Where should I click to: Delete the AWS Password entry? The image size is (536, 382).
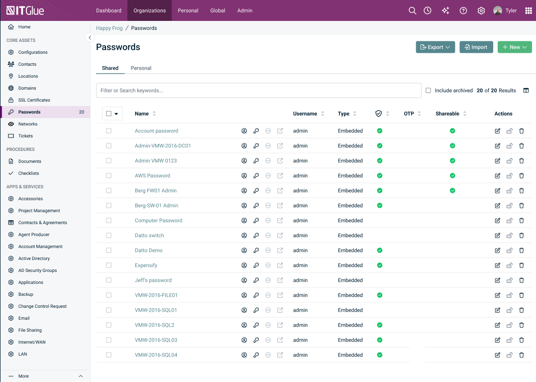pos(521,176)
